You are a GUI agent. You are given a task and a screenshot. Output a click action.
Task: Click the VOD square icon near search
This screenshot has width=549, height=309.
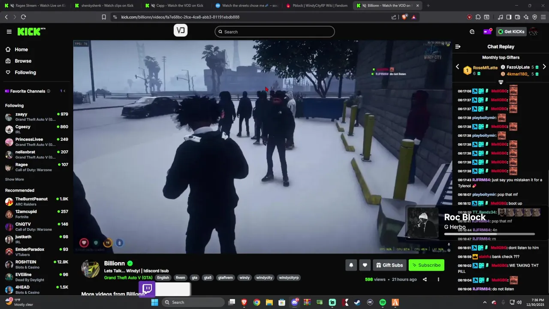pyautogui.click(x=181, y=30)
